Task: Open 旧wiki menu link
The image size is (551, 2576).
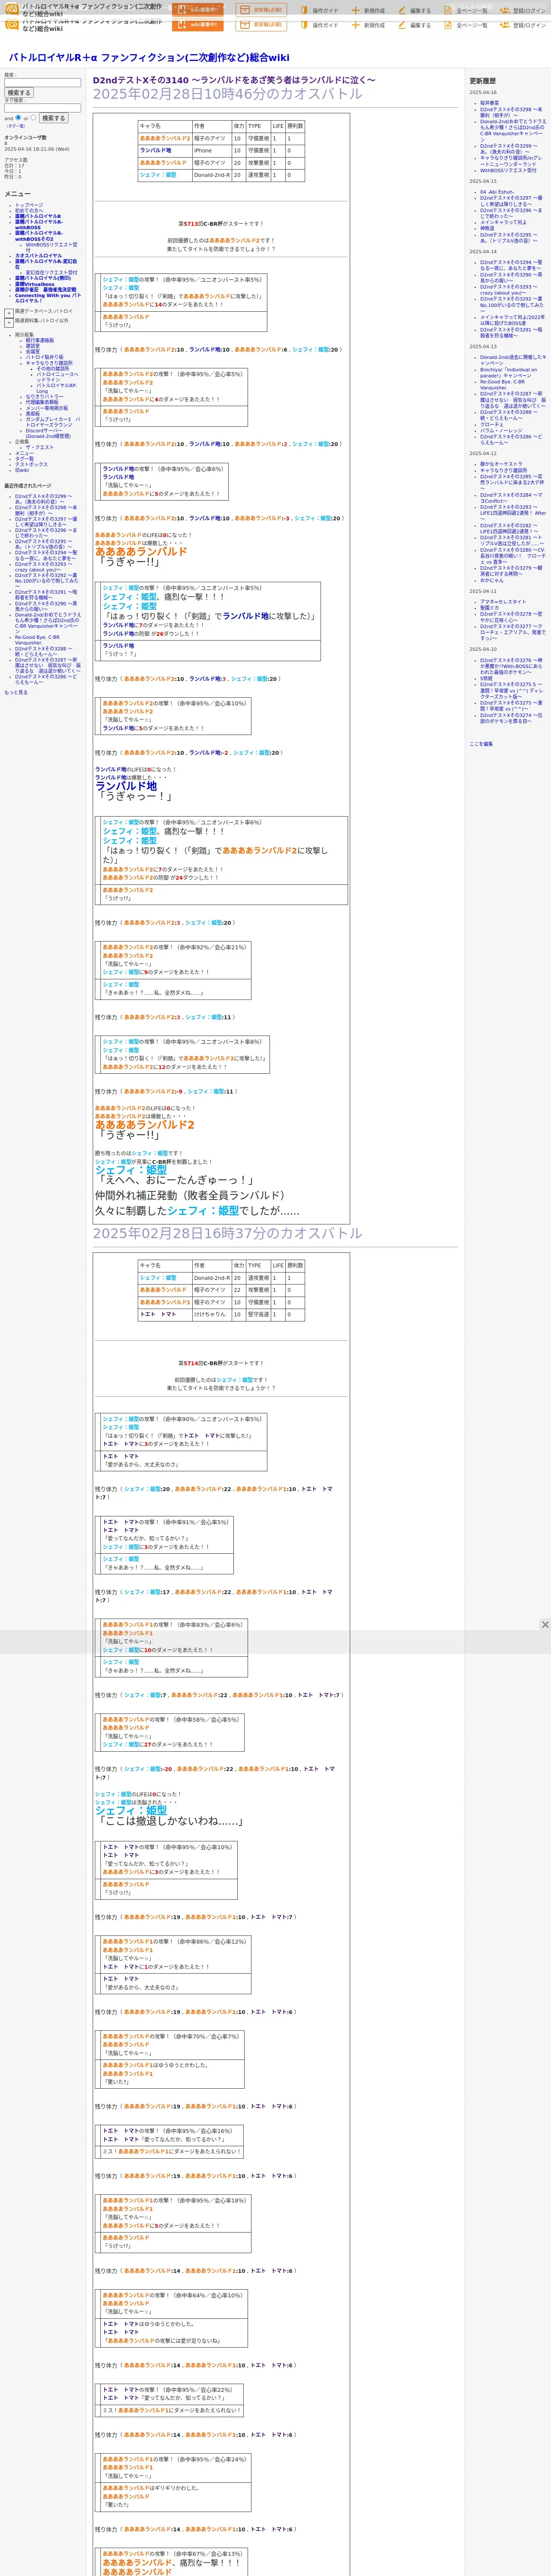Action: [x=22, y=470]
